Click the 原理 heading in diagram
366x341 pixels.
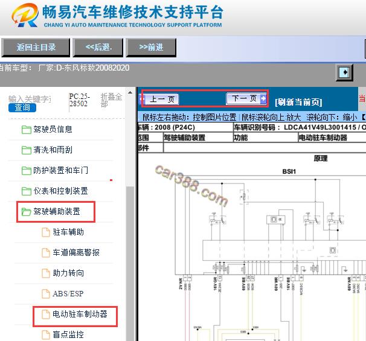321,158
